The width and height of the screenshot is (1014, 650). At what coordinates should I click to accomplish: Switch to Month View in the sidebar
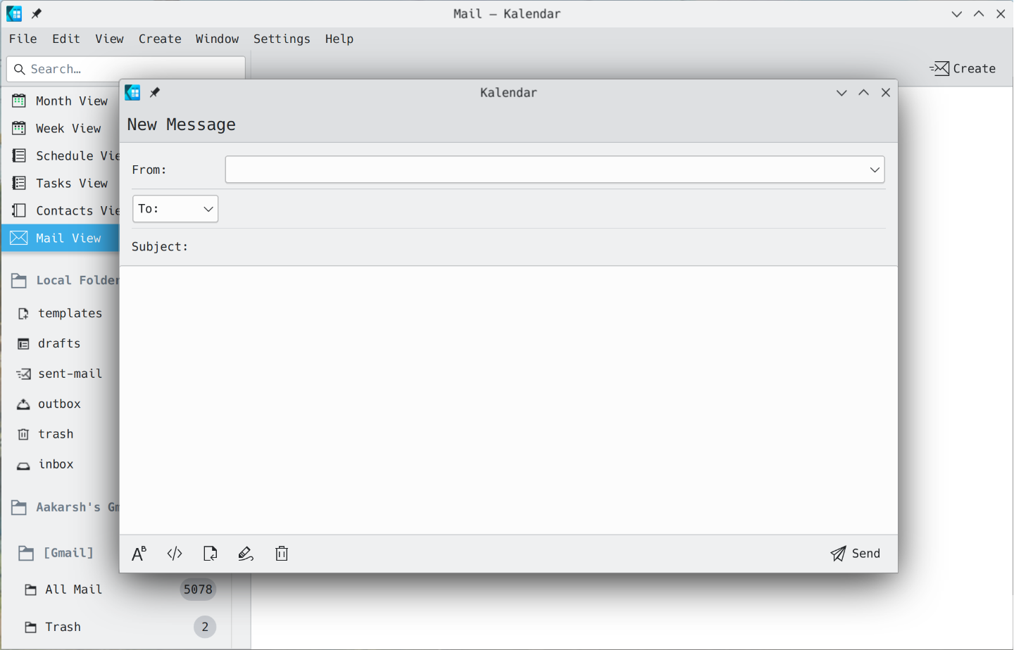pyautogui.click(x=70, y=101)
